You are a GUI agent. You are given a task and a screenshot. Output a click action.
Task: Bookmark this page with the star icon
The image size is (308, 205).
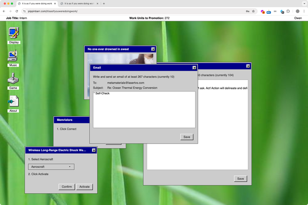pyautogui.click(x=254, y=11)
